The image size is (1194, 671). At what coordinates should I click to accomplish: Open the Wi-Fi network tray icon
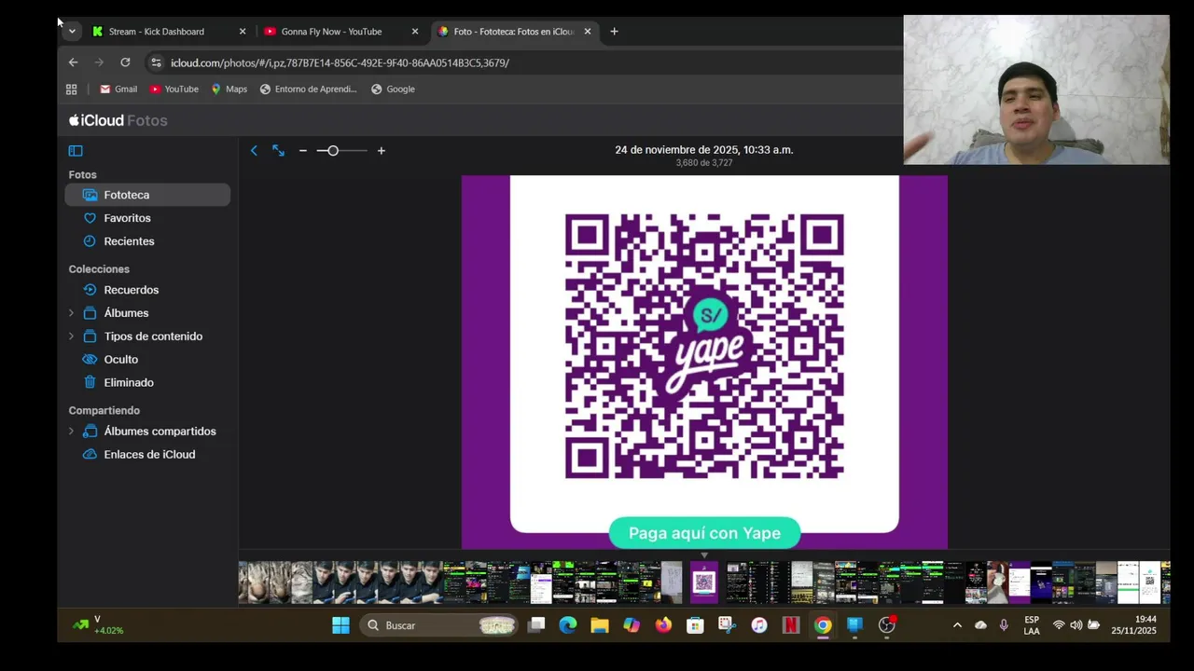(x=1059, y=625)
